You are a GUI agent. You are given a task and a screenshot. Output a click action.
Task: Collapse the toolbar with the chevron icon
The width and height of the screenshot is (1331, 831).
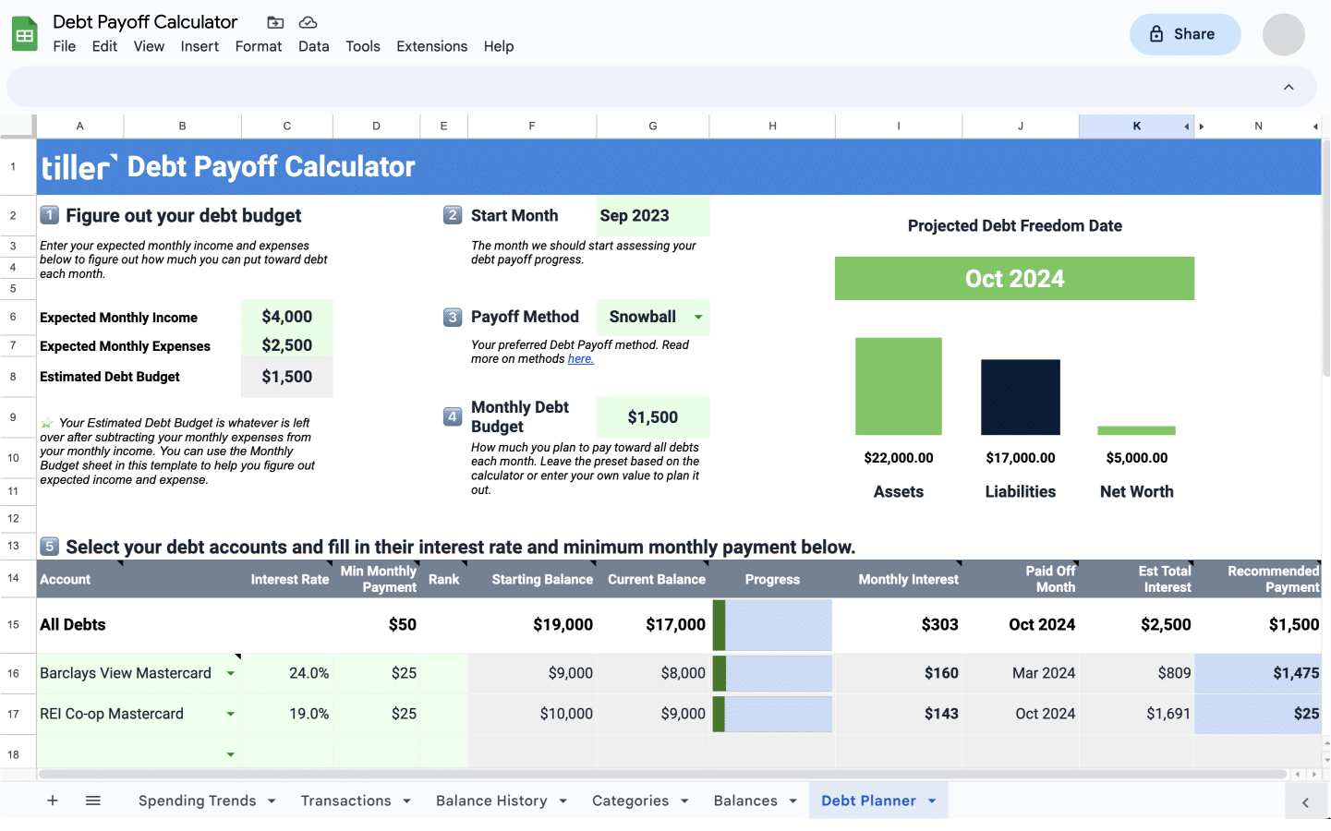click(x=1289, y=86)
